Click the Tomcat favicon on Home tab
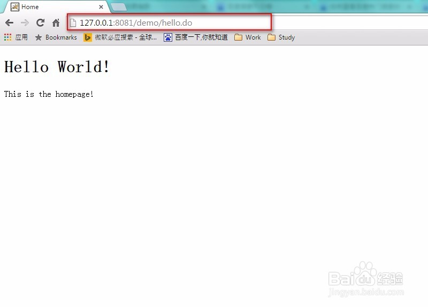This screenshot has height=307, width=428. (x=15, y=7)
